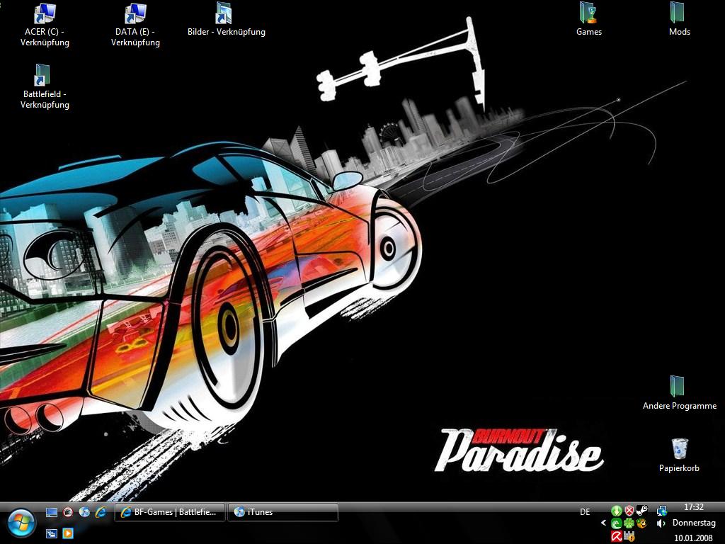Launch the red camera icon in Quick Launch
The image size is (725, 544).
click(68, 512)
